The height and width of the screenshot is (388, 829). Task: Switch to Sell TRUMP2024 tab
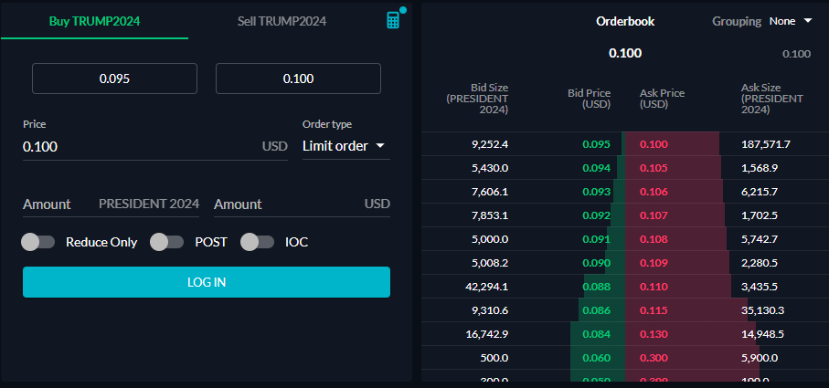[282, 21]
